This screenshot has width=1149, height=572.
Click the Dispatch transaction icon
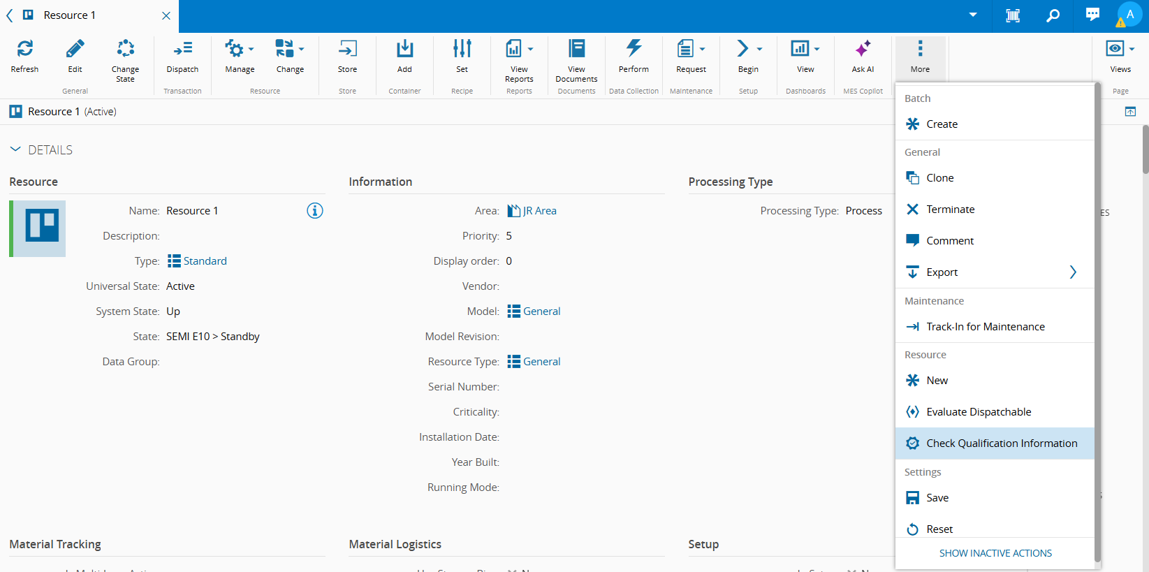(182, 49)
